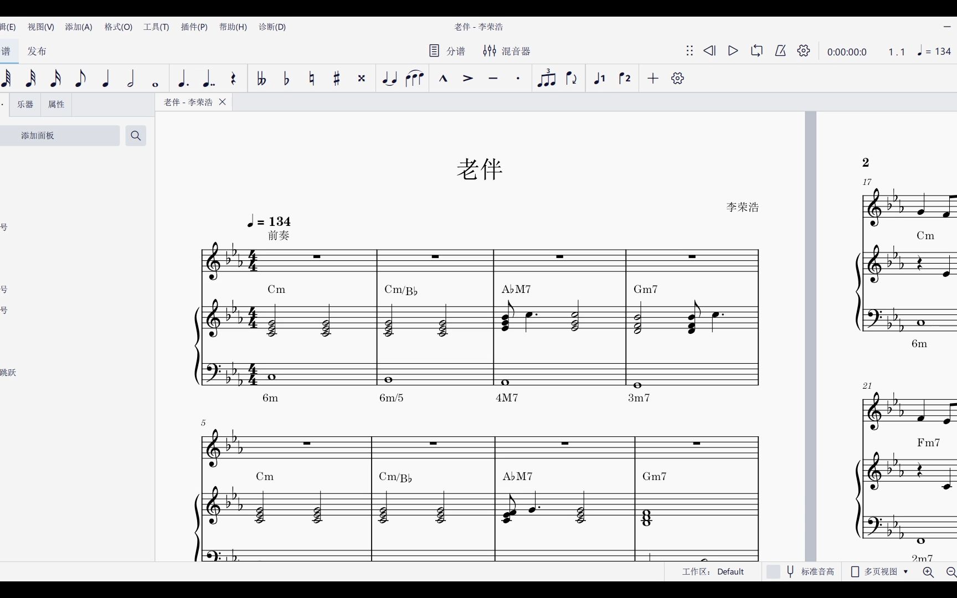Screen dimensions: 957x598
Task: Switch to the 发布 tab
Action: 37,51
